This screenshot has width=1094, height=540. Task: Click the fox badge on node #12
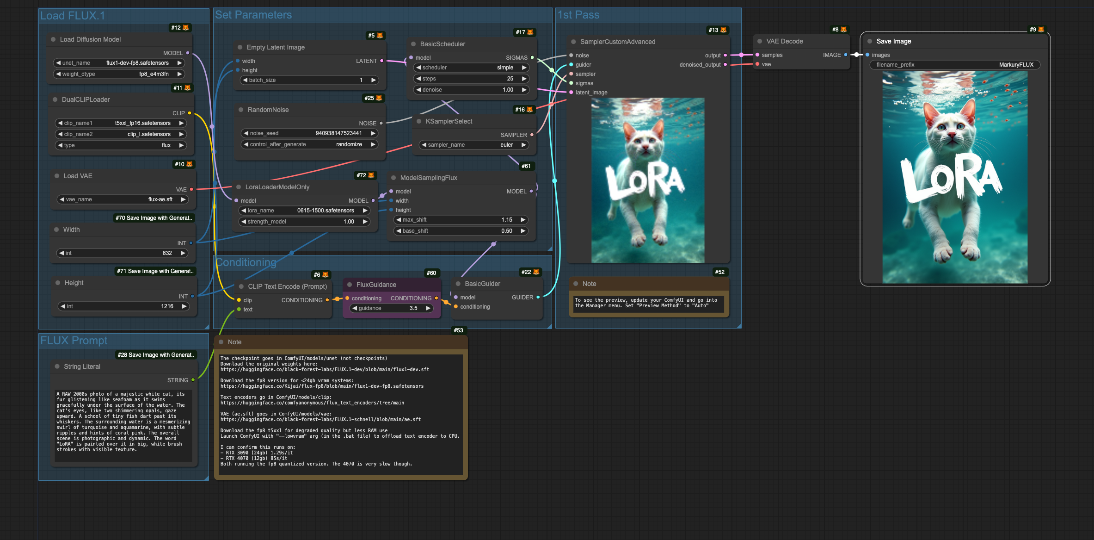(x=186, y=28)
